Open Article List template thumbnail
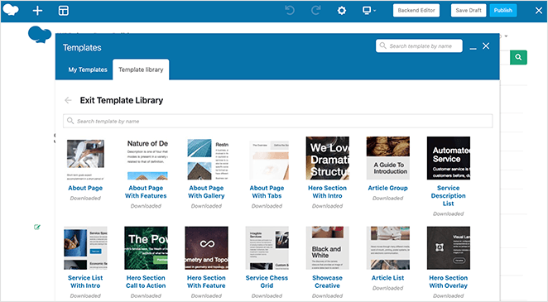 coord(388,248)
